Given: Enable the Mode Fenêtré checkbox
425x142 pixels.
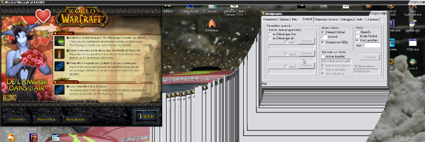Looking at the screenshot, I should (357, 36).
